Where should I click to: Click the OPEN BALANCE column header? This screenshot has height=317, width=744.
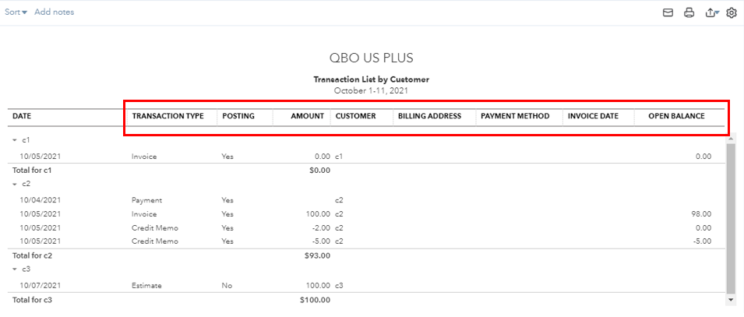(x=677, y=116)
